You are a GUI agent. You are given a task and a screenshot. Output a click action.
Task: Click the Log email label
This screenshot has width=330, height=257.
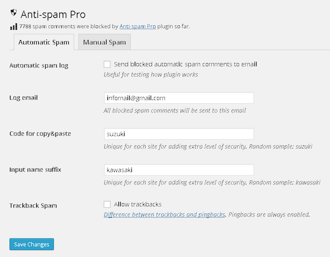24,98
